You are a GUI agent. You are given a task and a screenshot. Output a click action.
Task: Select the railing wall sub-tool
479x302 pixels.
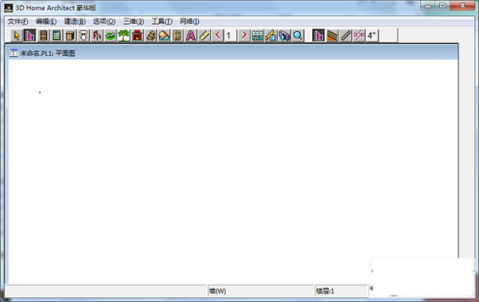(332, 36)
